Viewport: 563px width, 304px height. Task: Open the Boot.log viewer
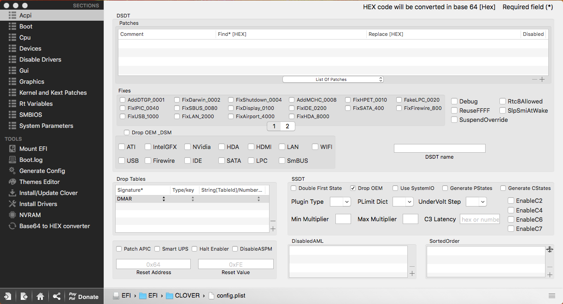(x=31, y=160)
